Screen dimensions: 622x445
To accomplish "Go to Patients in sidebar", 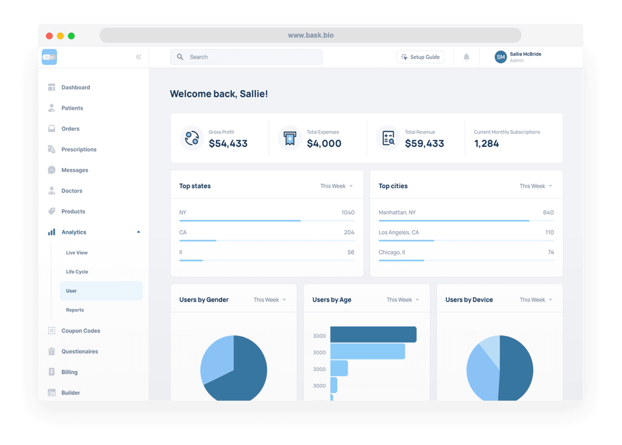I will (72, 108).
